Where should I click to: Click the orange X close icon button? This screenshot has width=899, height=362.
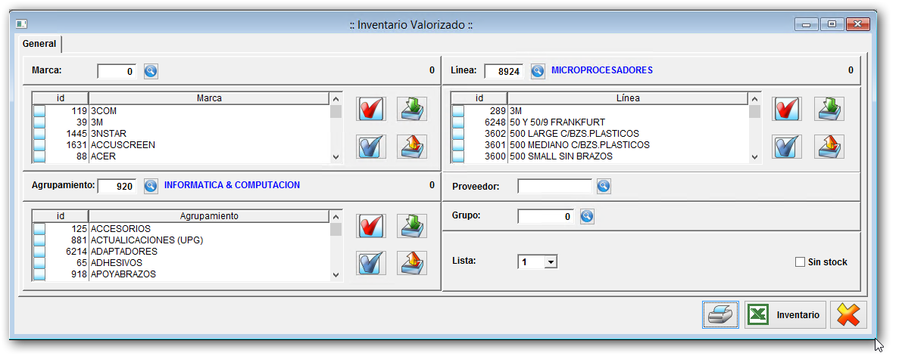tap(848, 314)
